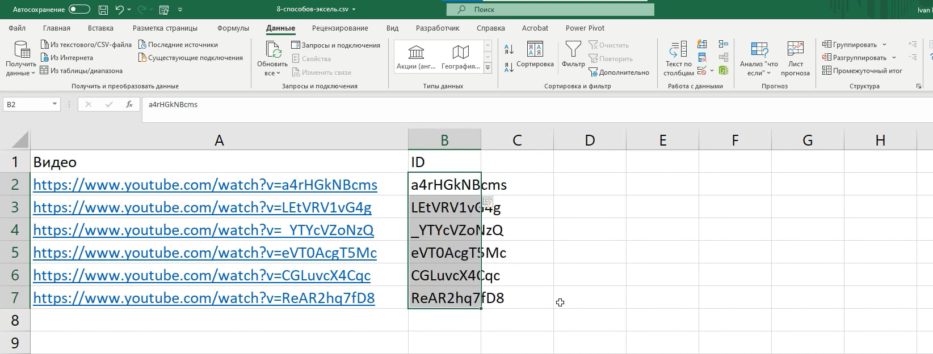The height and width of the screenshot is (354, 933).
Task: Select the Акции data type
Action: click(416, 57)
